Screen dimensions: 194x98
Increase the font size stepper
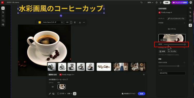tap(71, 22)
